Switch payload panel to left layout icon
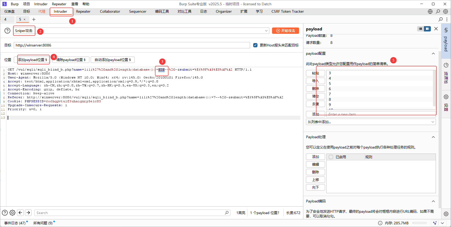451x227 pixels. pos(420,29)
